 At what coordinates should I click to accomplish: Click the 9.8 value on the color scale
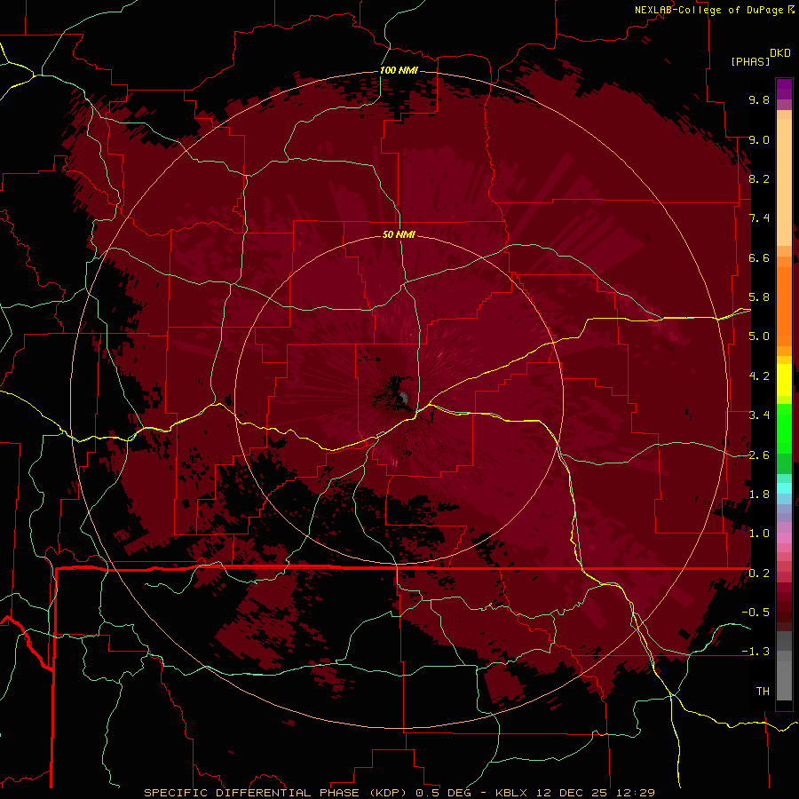point(759,99)
